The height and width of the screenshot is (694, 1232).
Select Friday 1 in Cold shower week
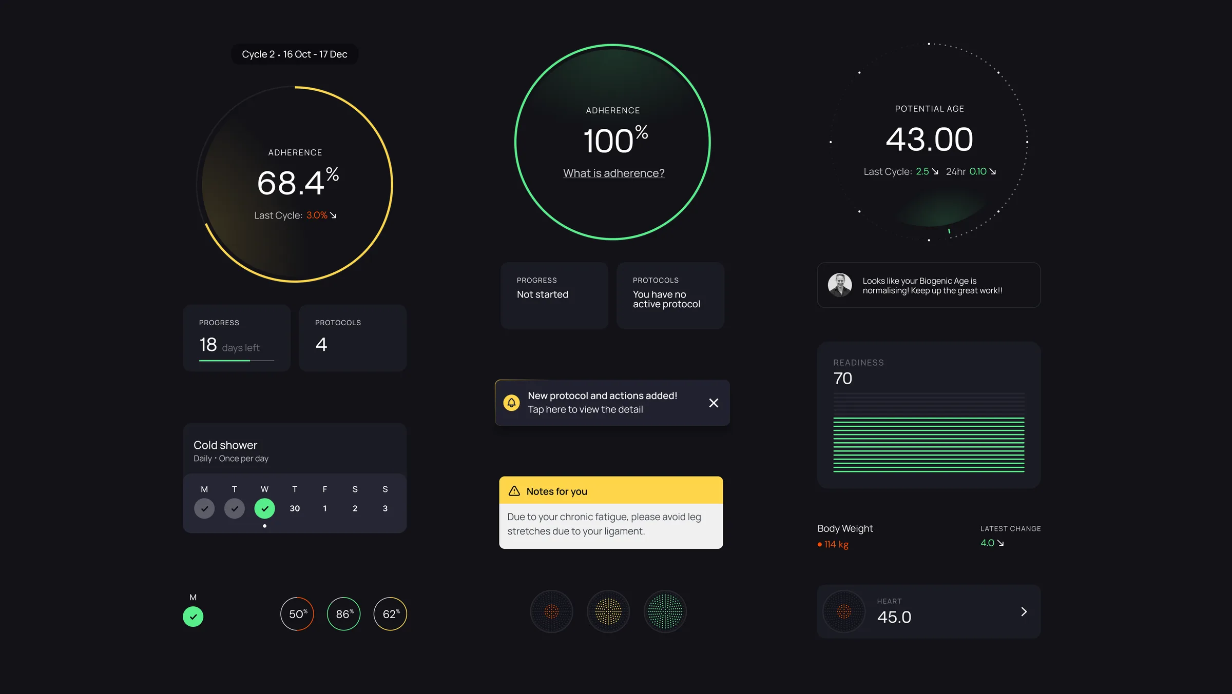pyautogui.click(x=325, y=508)
